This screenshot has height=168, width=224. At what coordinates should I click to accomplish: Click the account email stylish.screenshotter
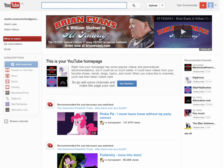click(22, 19)
